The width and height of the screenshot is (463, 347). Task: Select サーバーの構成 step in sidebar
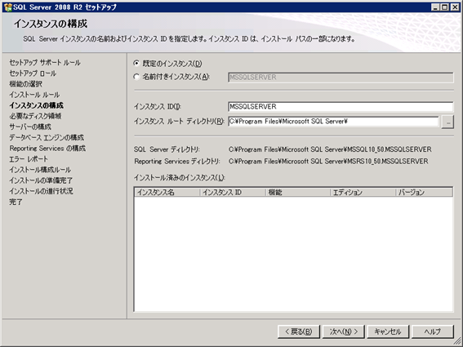point(30,127)
